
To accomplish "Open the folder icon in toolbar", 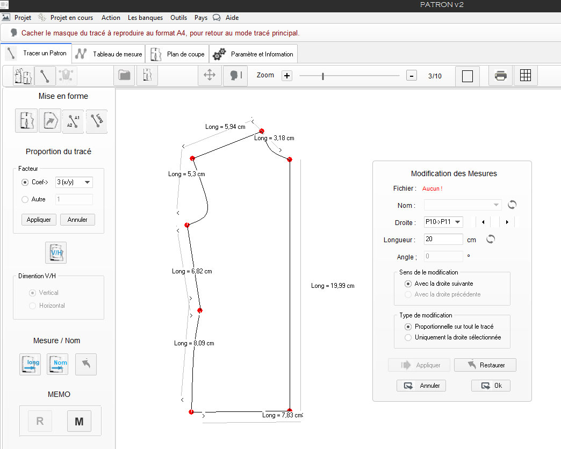I will click(125, 76).
